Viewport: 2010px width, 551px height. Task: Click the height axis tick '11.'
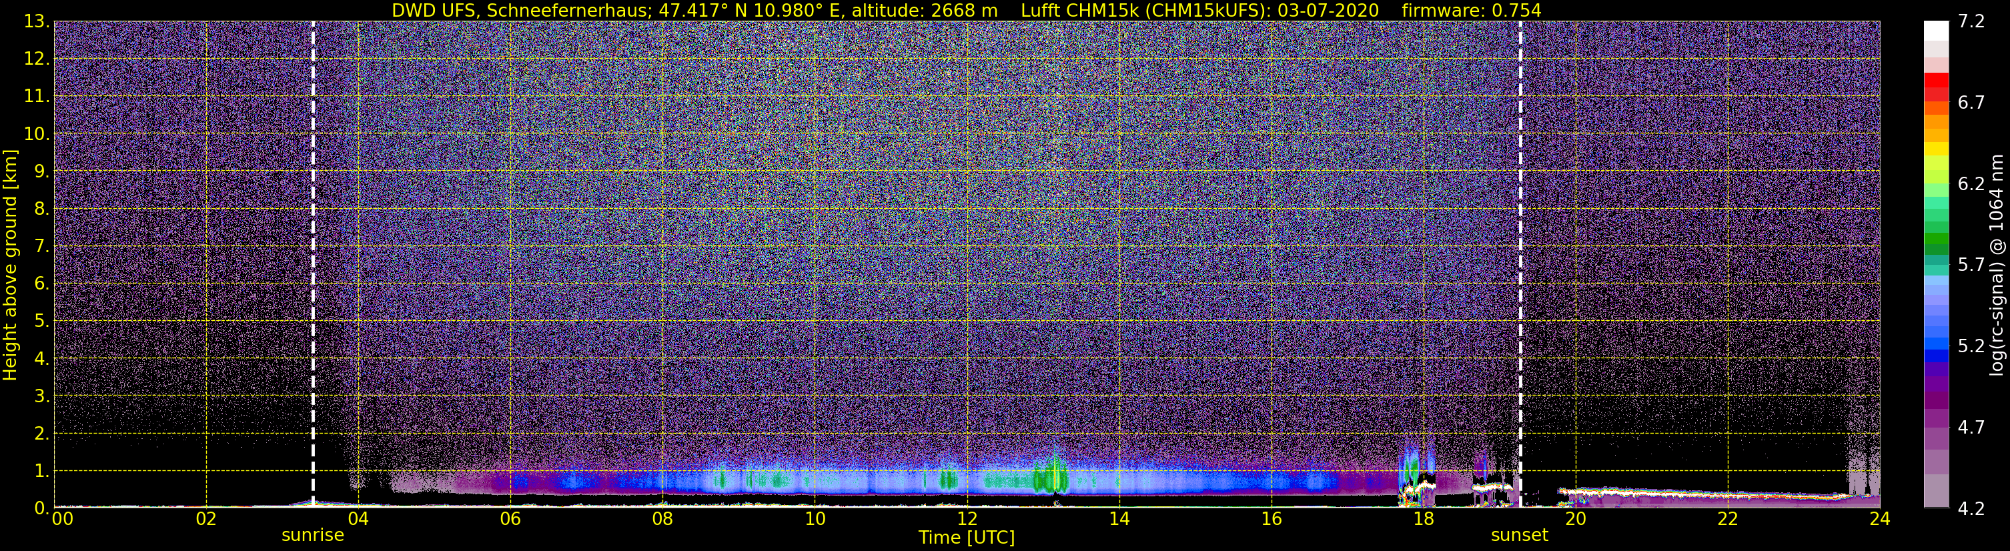coord(37,97)
